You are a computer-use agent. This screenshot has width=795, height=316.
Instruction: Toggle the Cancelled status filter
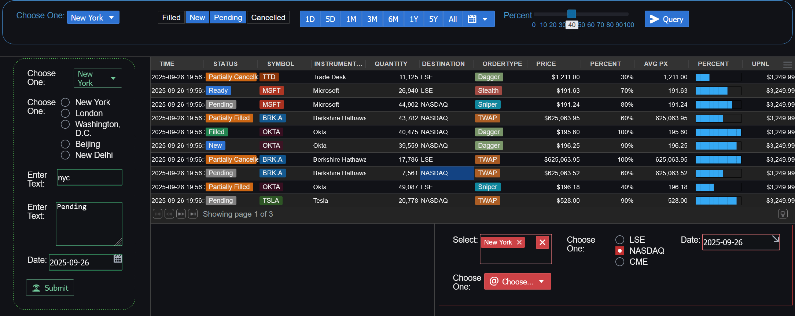268,18
